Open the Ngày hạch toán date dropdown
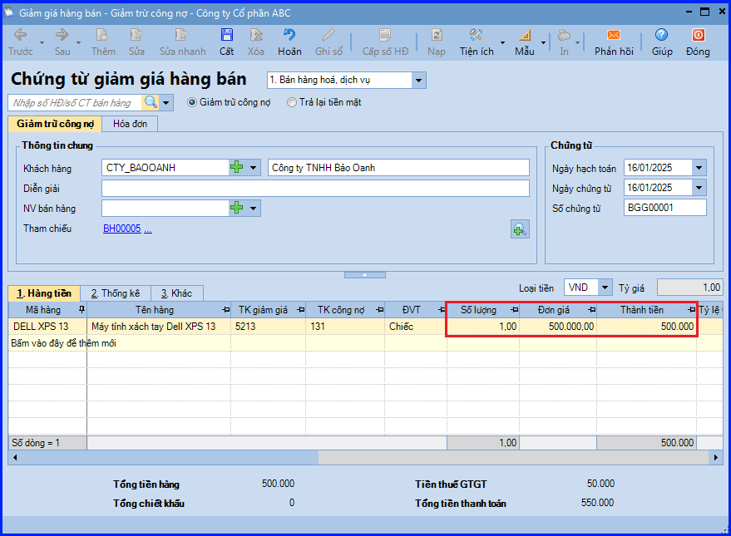 [x=699, y=168]
